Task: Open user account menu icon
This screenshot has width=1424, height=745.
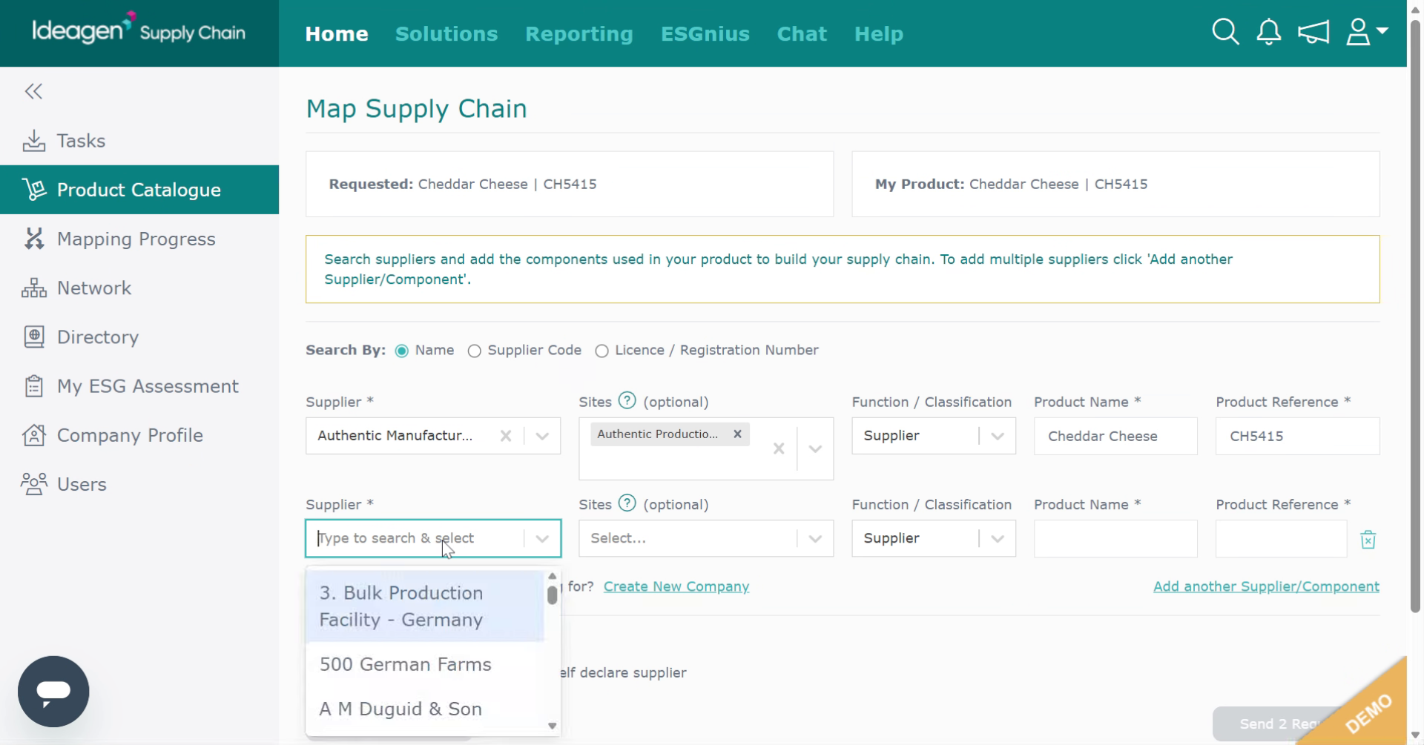Action: pyautogui.click(x=1358, y=33)
